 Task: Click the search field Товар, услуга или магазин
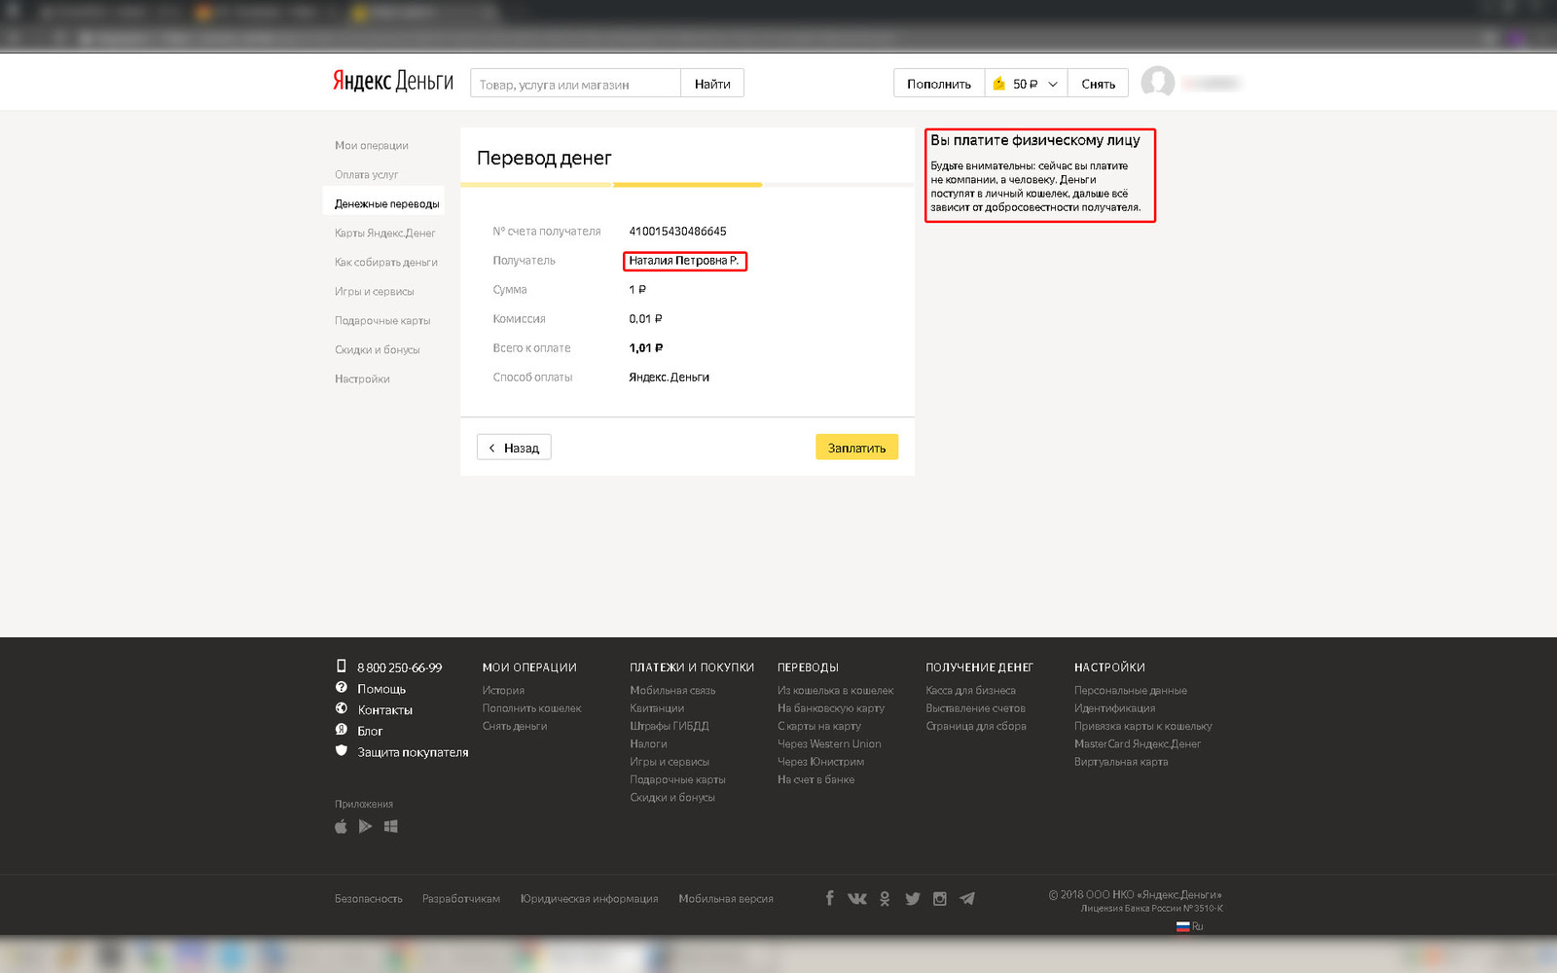click(x=575, y=84)
